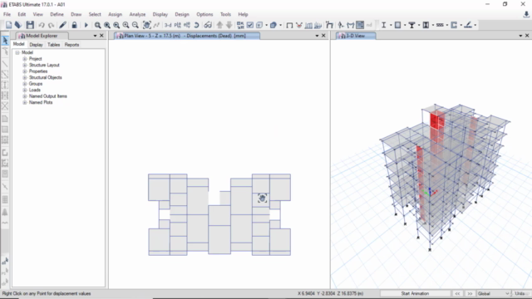Switch to the Tables tab
This screenshot has height=299, width=532.
53,45
